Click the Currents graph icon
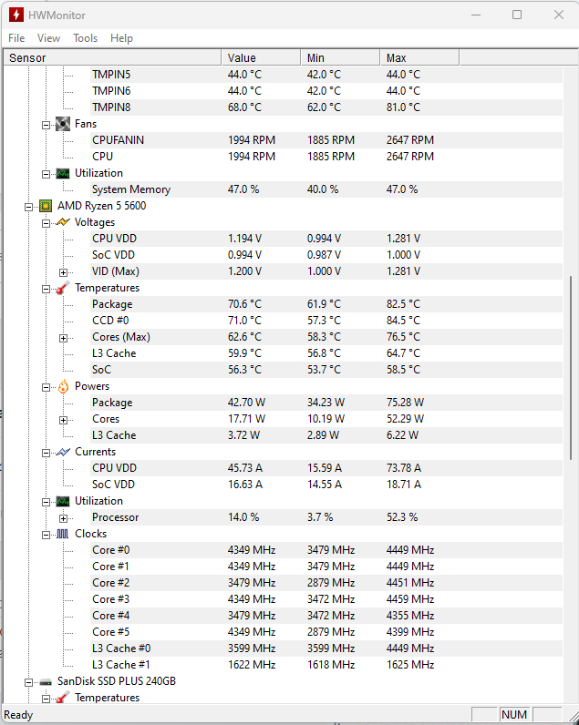 tap(63, 452)
